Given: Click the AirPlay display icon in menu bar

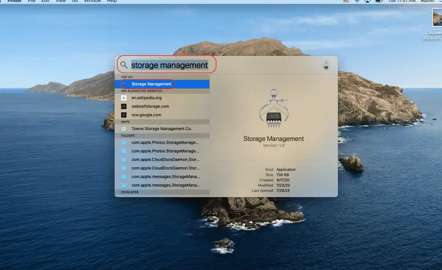Looking at the screenshot, I should 368,1.
